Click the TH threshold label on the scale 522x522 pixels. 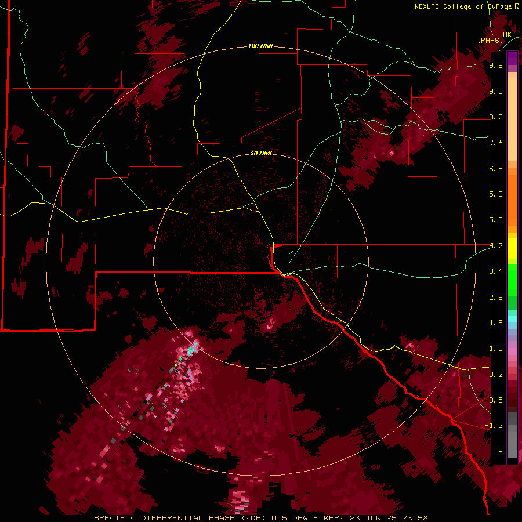click(x=498, y=452)
